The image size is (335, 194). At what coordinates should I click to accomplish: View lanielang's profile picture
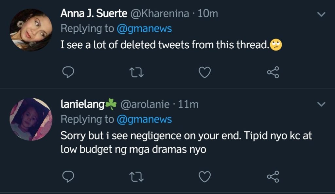31,119
